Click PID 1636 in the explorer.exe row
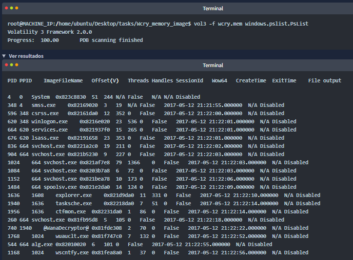 coord(13,196)
